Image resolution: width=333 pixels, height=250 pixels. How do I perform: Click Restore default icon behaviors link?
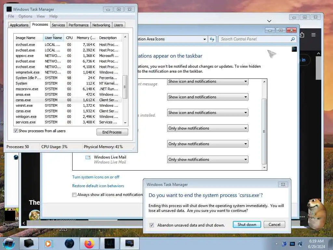pos(98,186)
